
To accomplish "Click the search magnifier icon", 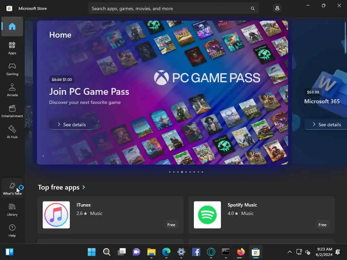I will pos(252,8).
